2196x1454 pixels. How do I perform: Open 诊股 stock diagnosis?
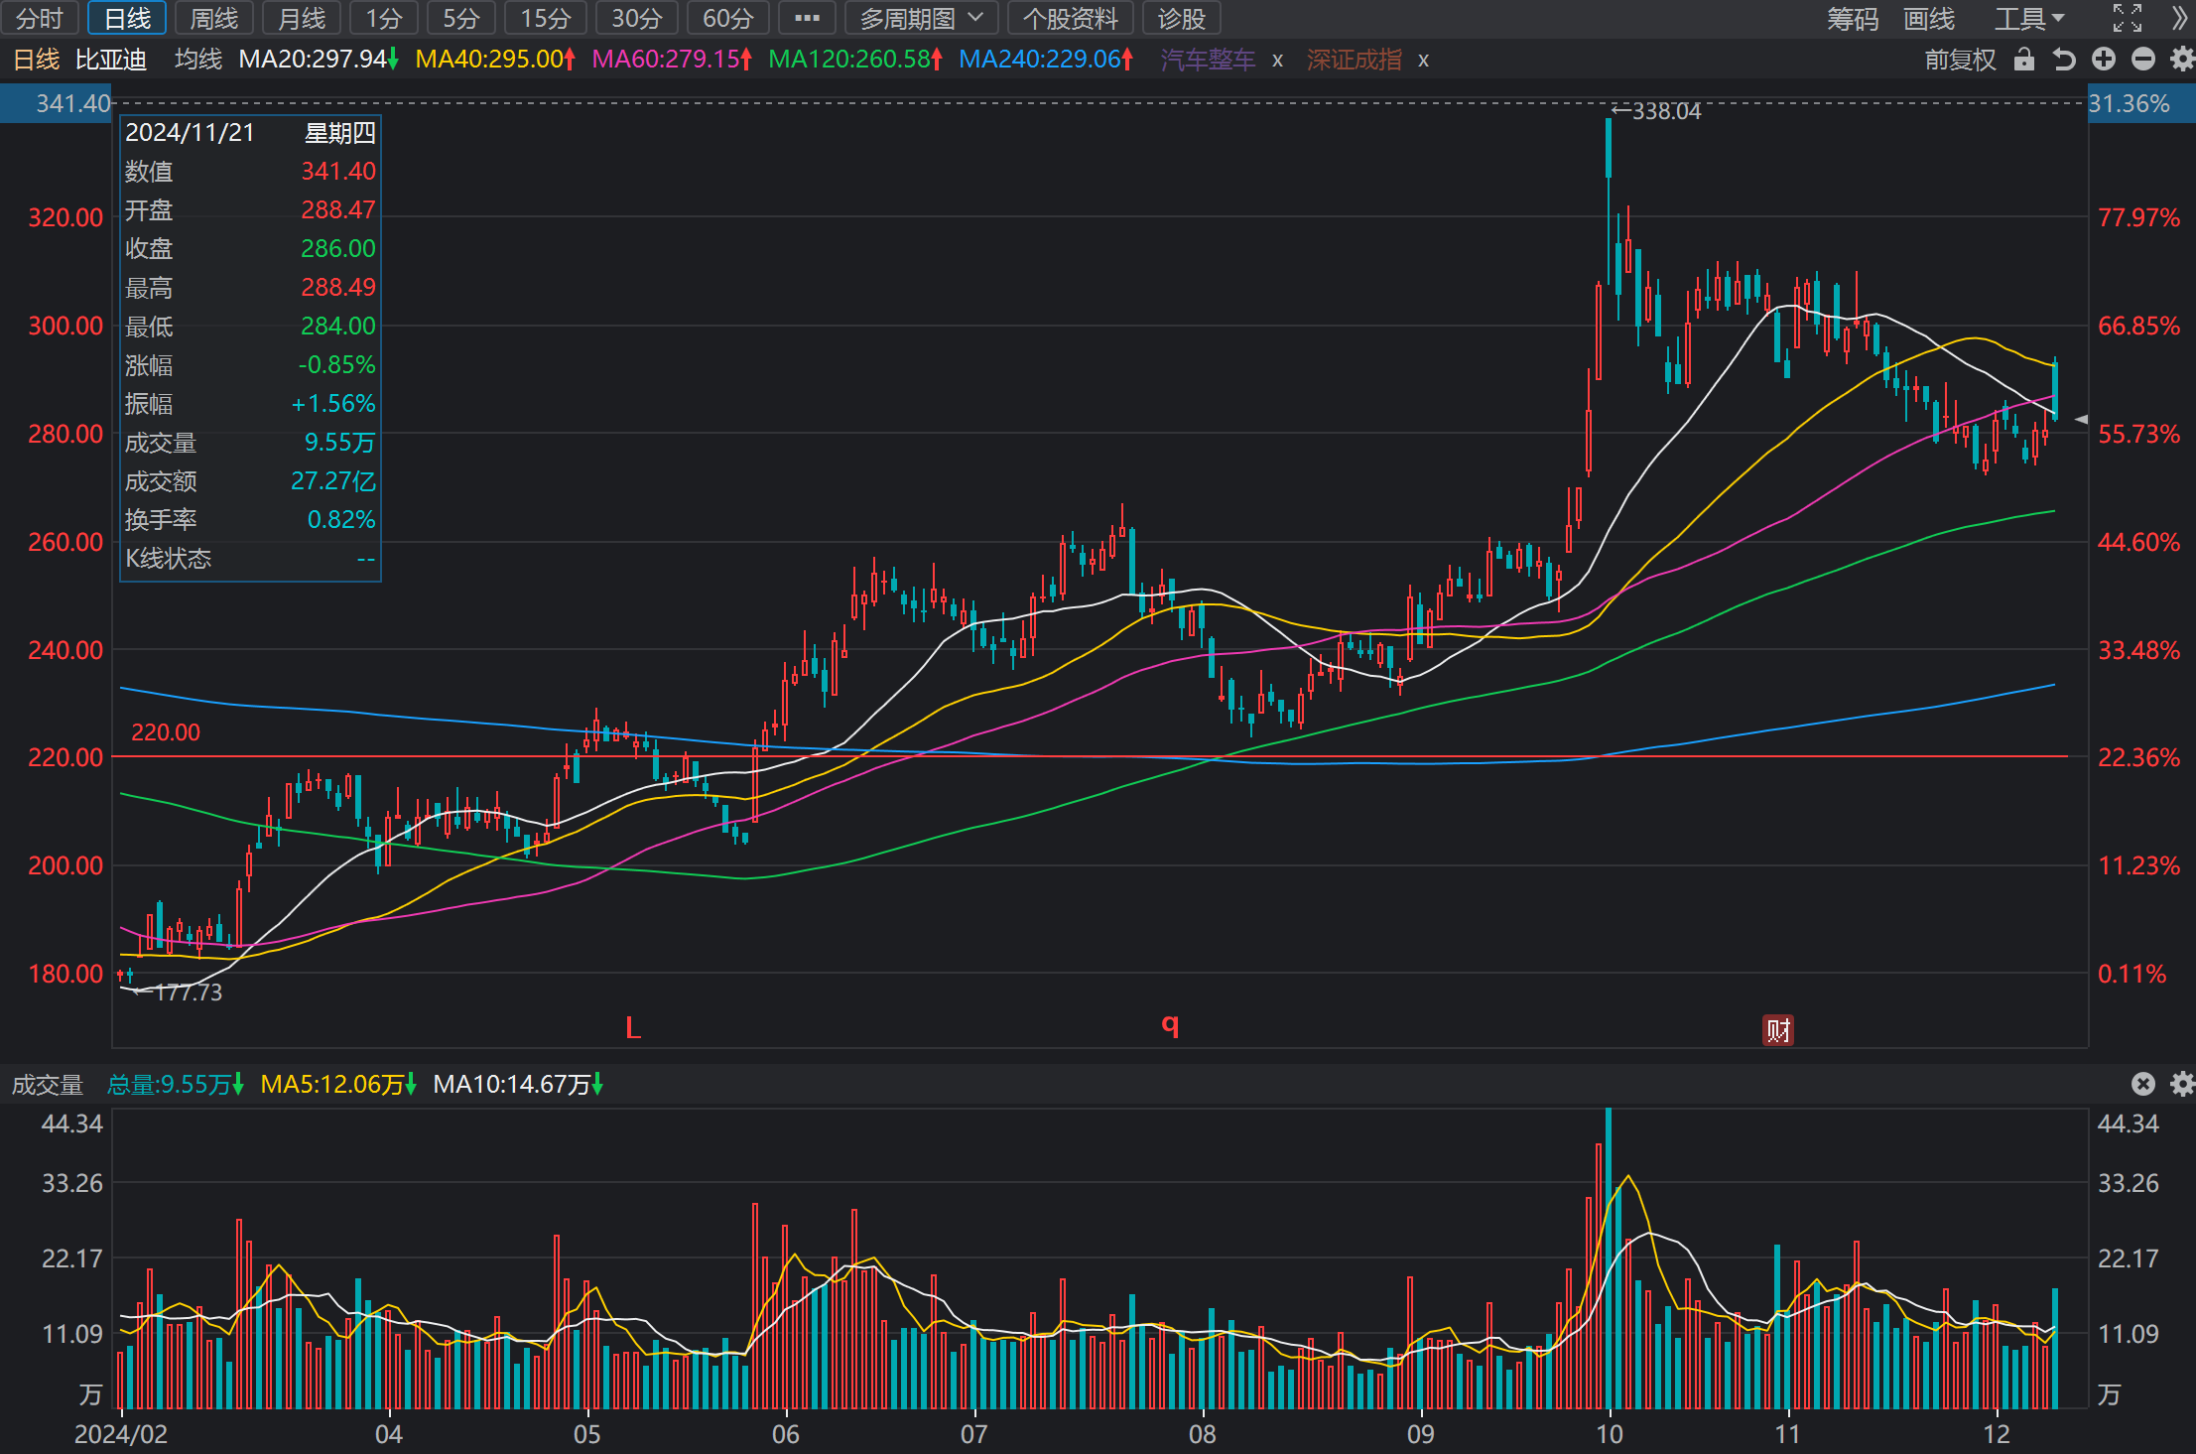(x=1181, y=18)
